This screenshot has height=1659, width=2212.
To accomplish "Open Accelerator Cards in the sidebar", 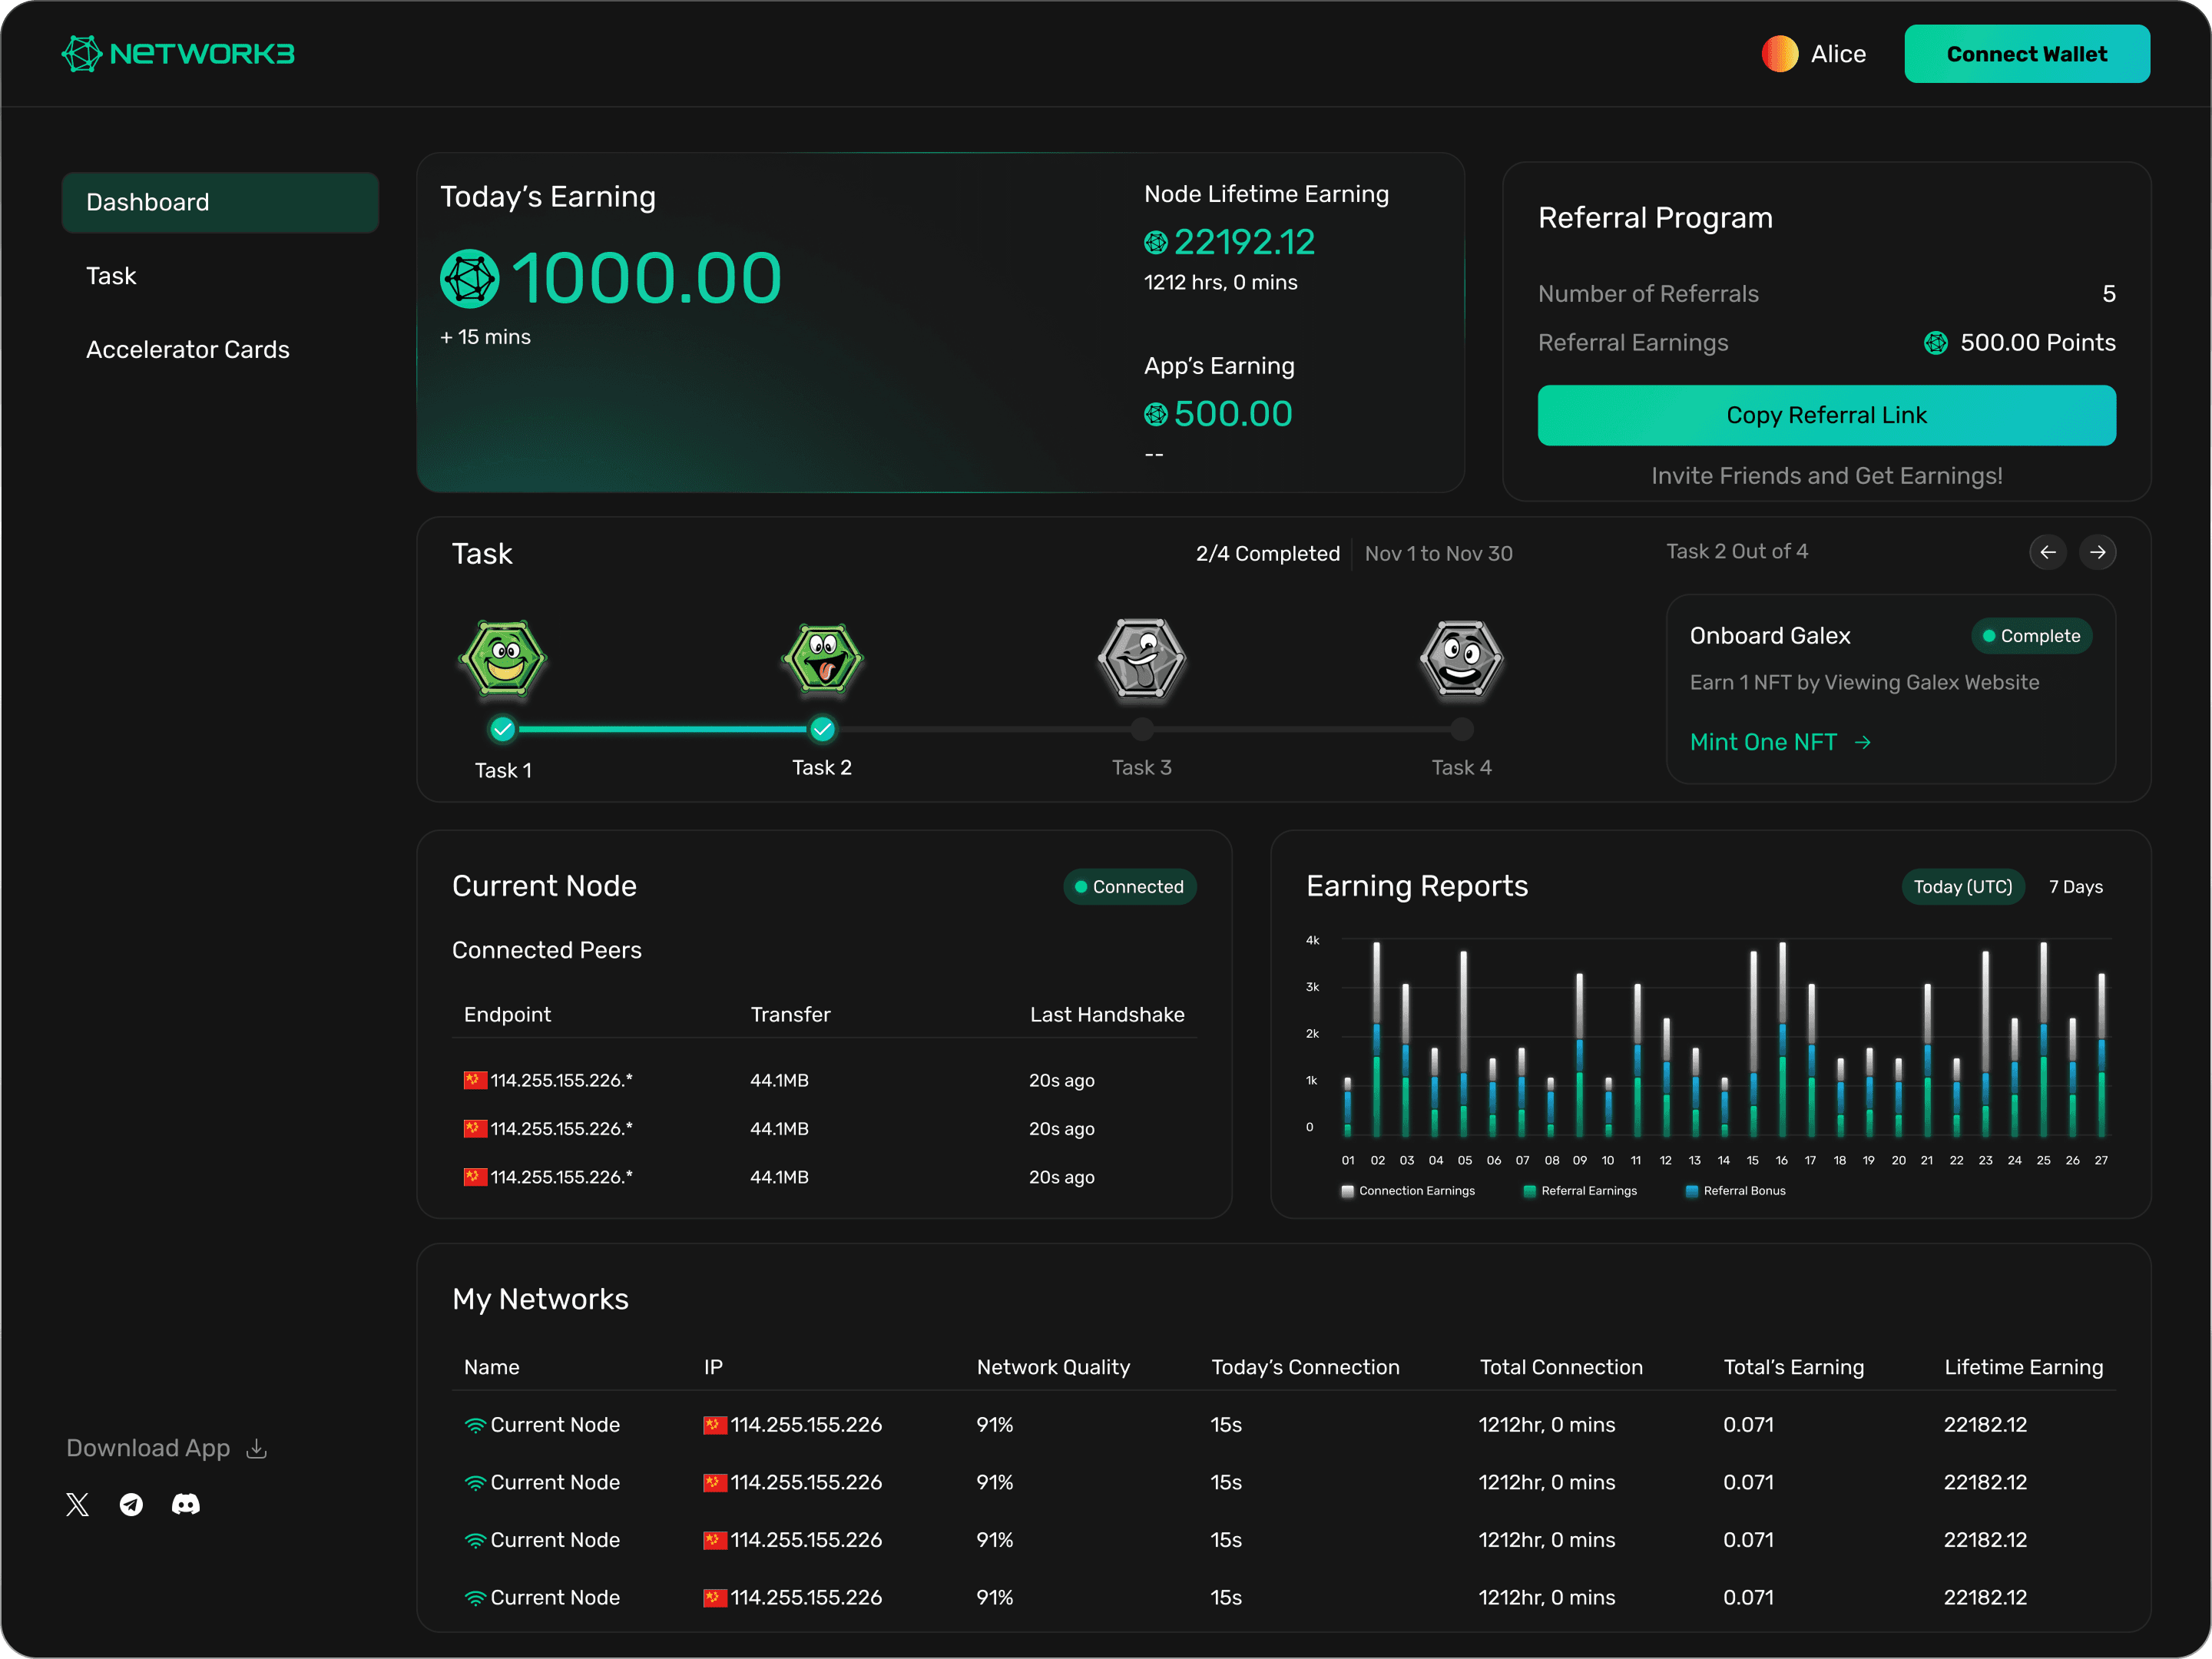I will click(x=188, y=350).
